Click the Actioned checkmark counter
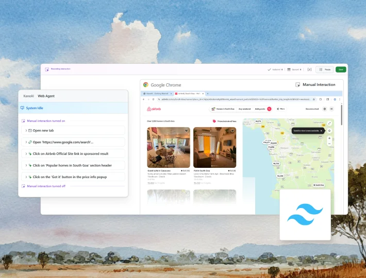The width and height of the screenshot is (366, 278). click(275, 69)
